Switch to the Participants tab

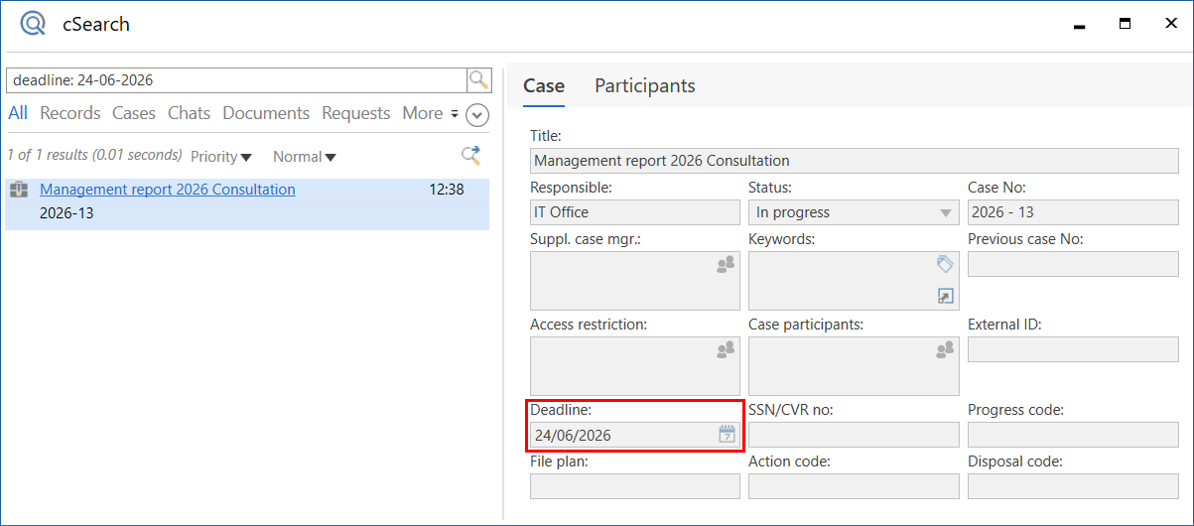[x=644, y=85]
